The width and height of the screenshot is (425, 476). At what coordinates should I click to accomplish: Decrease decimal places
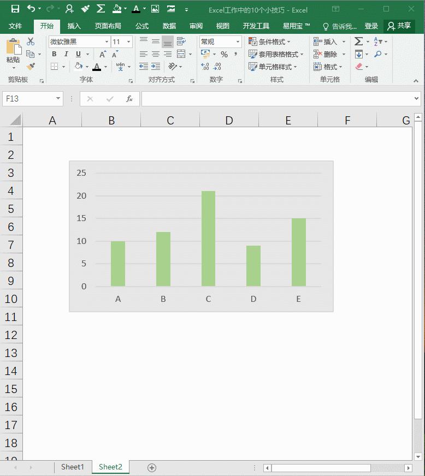217,66
